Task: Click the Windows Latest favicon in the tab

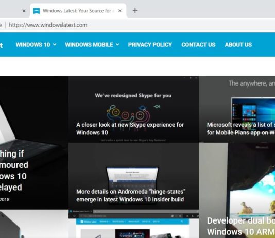Action: (36, 11)
